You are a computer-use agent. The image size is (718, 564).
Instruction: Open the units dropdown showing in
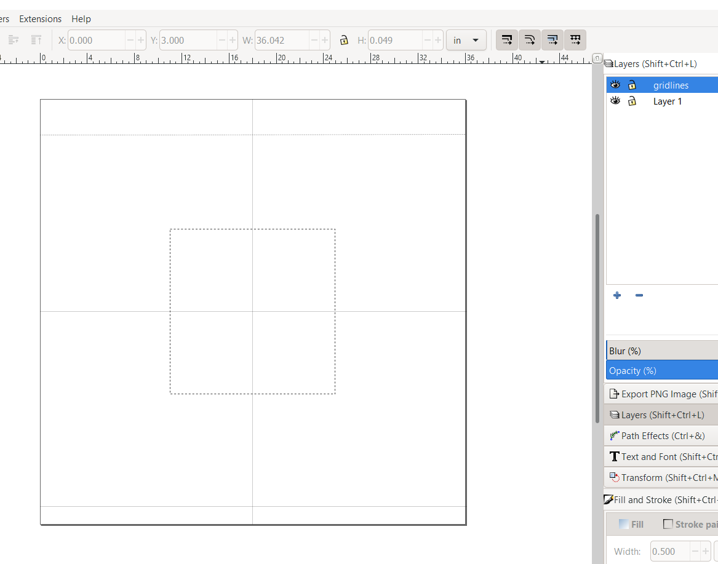(x=466, y=41)
